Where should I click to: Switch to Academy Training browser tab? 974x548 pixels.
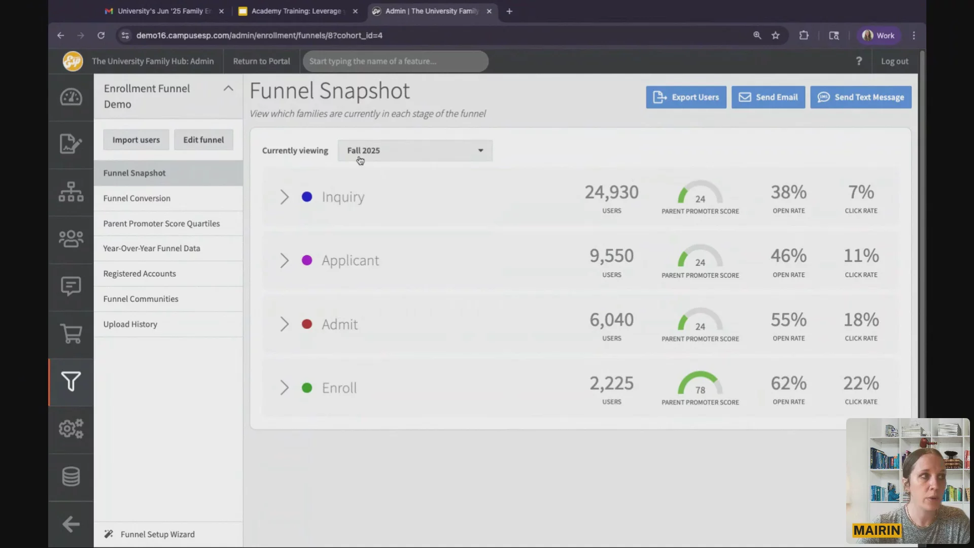[296, 11]
